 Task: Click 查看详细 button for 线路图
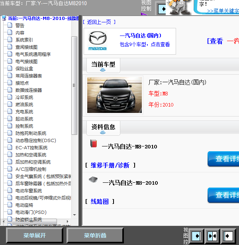tap(223, 195)
